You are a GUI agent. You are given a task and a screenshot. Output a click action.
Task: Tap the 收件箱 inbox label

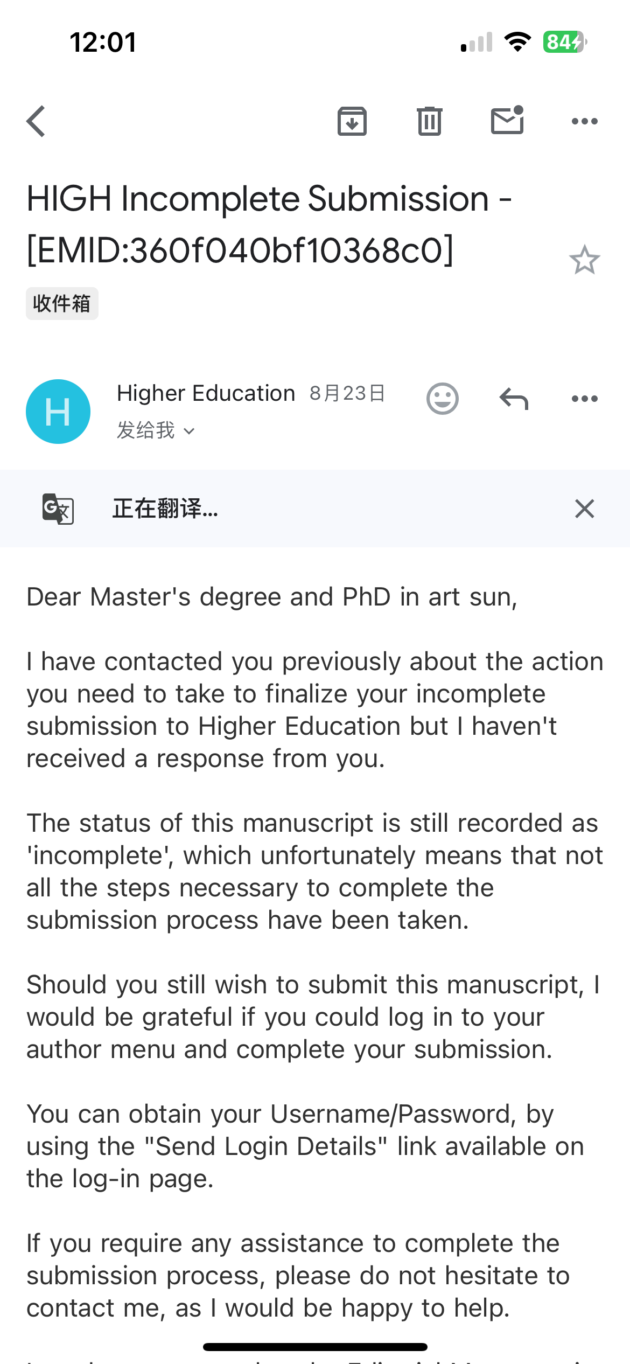[x=62, y=304]
